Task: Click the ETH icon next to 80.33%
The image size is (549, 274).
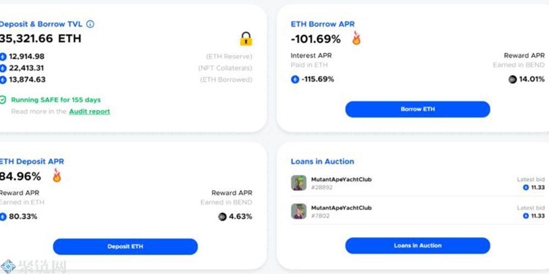Action: click(3, 216)
